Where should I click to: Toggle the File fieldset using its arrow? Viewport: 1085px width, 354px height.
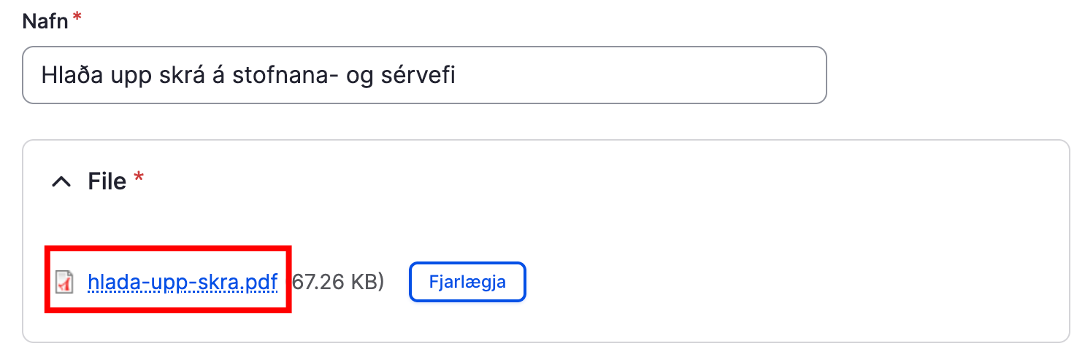pyautogui.click(x=62, y=182)
